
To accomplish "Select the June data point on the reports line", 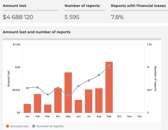I will point(78,86).
